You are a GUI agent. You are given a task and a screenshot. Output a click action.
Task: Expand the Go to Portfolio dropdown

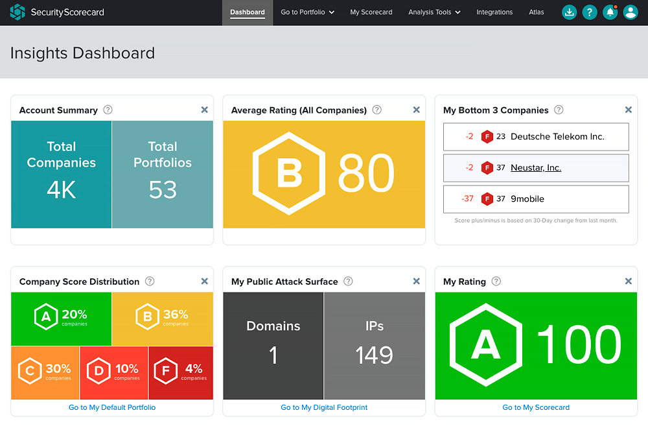307,12
